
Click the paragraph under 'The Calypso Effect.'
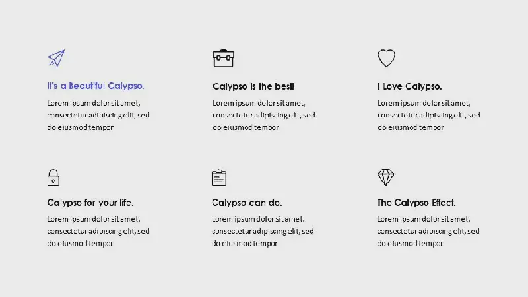coord(428,232)
